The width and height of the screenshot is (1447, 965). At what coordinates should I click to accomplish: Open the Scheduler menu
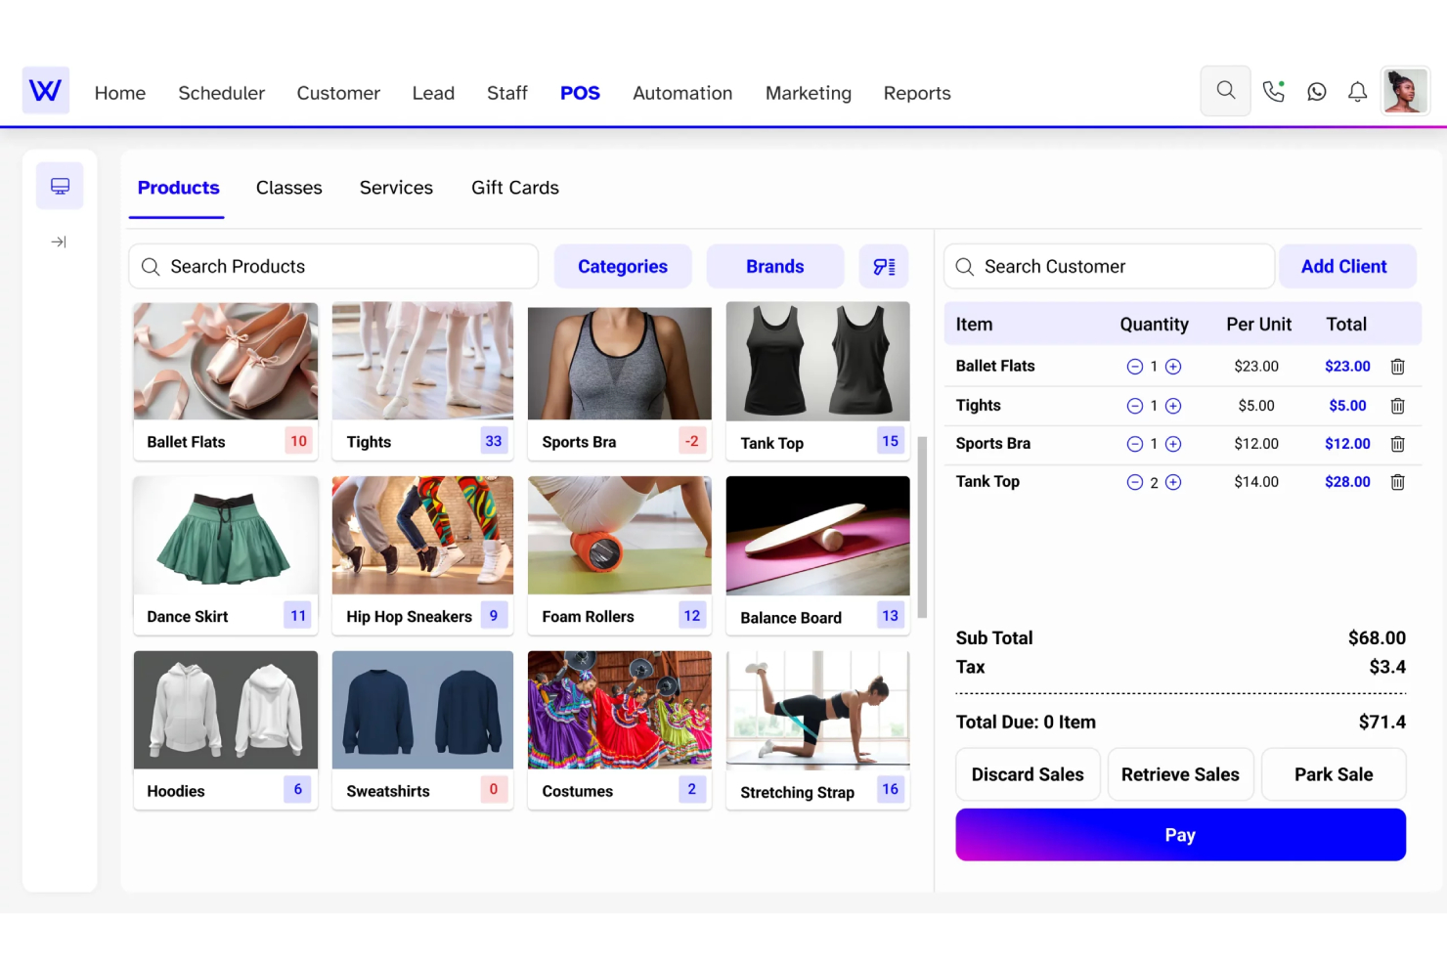(222, 93)
